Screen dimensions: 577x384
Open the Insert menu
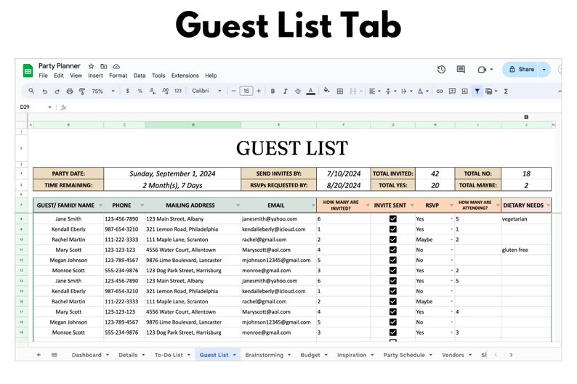pyautogui.click(x=95, y=75)
